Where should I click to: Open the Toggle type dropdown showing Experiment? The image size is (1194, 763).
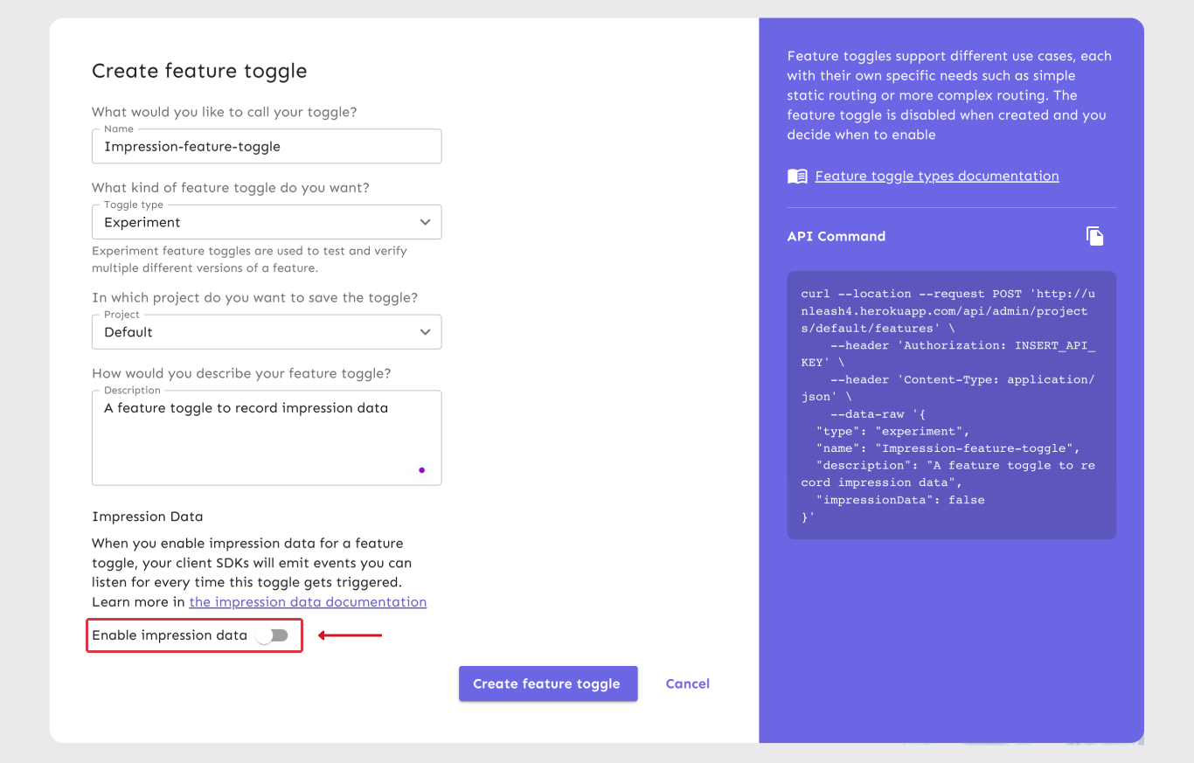[x=267, y=222]
